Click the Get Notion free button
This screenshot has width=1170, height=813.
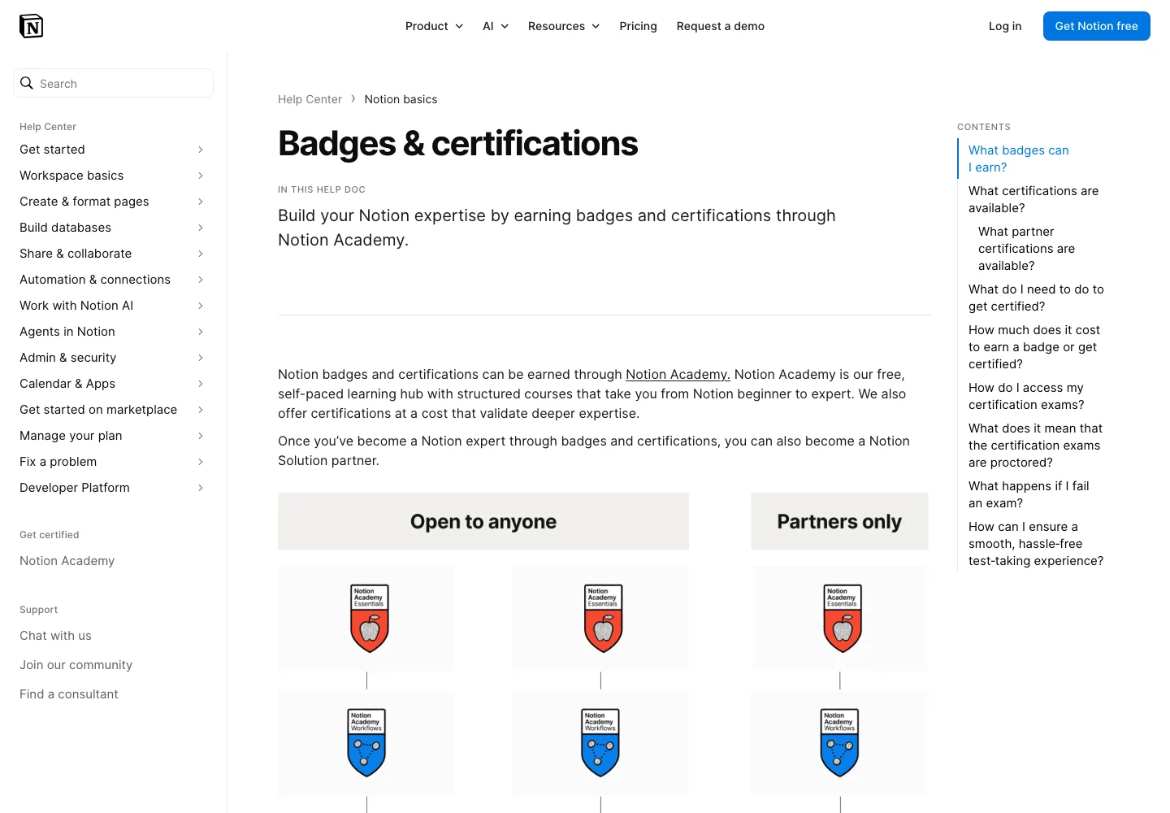click(x=1096, y=26)
